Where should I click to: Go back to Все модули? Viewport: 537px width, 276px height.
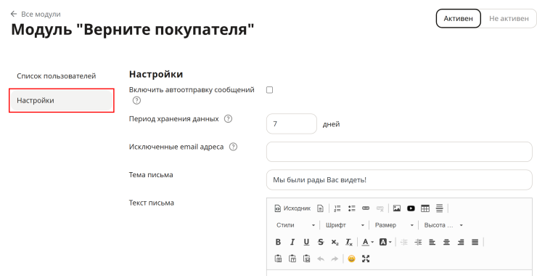coord(36,14)
